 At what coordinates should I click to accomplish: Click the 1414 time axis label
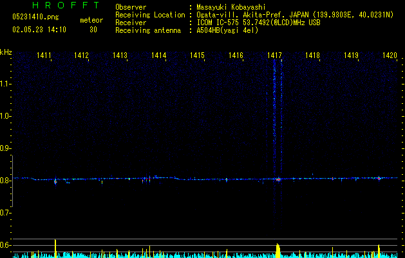point(158,55)
